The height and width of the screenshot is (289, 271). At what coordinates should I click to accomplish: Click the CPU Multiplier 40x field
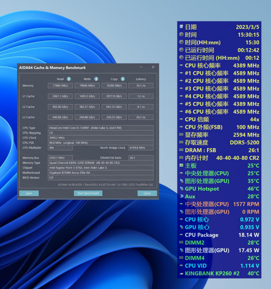(60, 147)
